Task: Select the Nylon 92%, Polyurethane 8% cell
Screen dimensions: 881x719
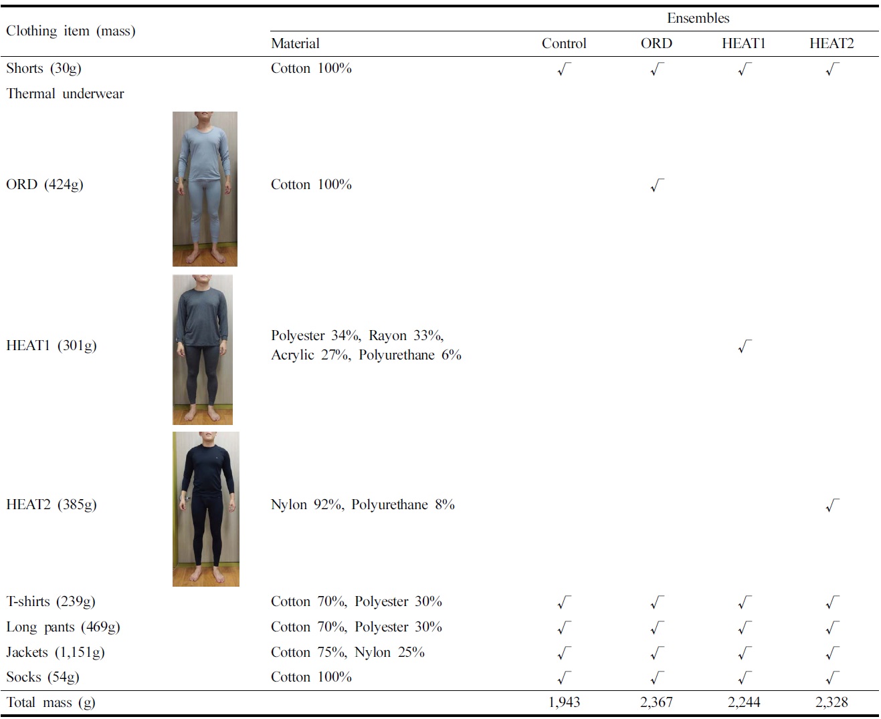Action: (x=363, y=505)
